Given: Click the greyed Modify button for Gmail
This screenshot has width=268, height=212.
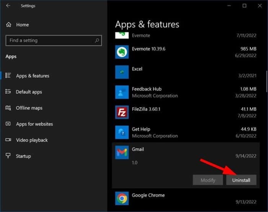Looking at the screenshot, I should (x=208, y=180).
